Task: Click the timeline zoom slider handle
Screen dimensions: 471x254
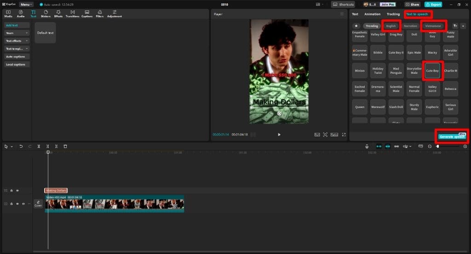Action: (x=438, y=147)
